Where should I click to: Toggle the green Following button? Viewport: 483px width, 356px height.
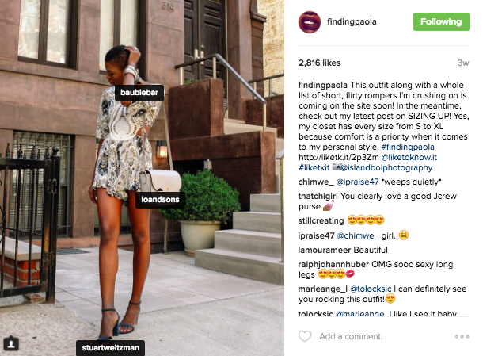coord(441,21)
